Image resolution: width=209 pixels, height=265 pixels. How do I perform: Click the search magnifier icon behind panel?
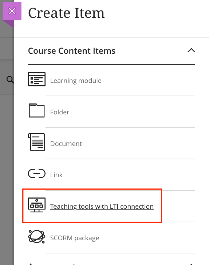click(x=10, y=79)
